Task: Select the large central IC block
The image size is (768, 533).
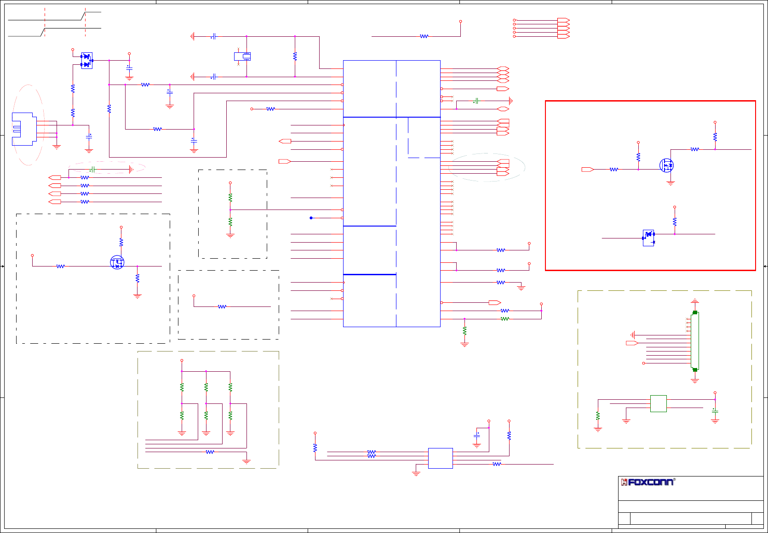Action: 392,193
